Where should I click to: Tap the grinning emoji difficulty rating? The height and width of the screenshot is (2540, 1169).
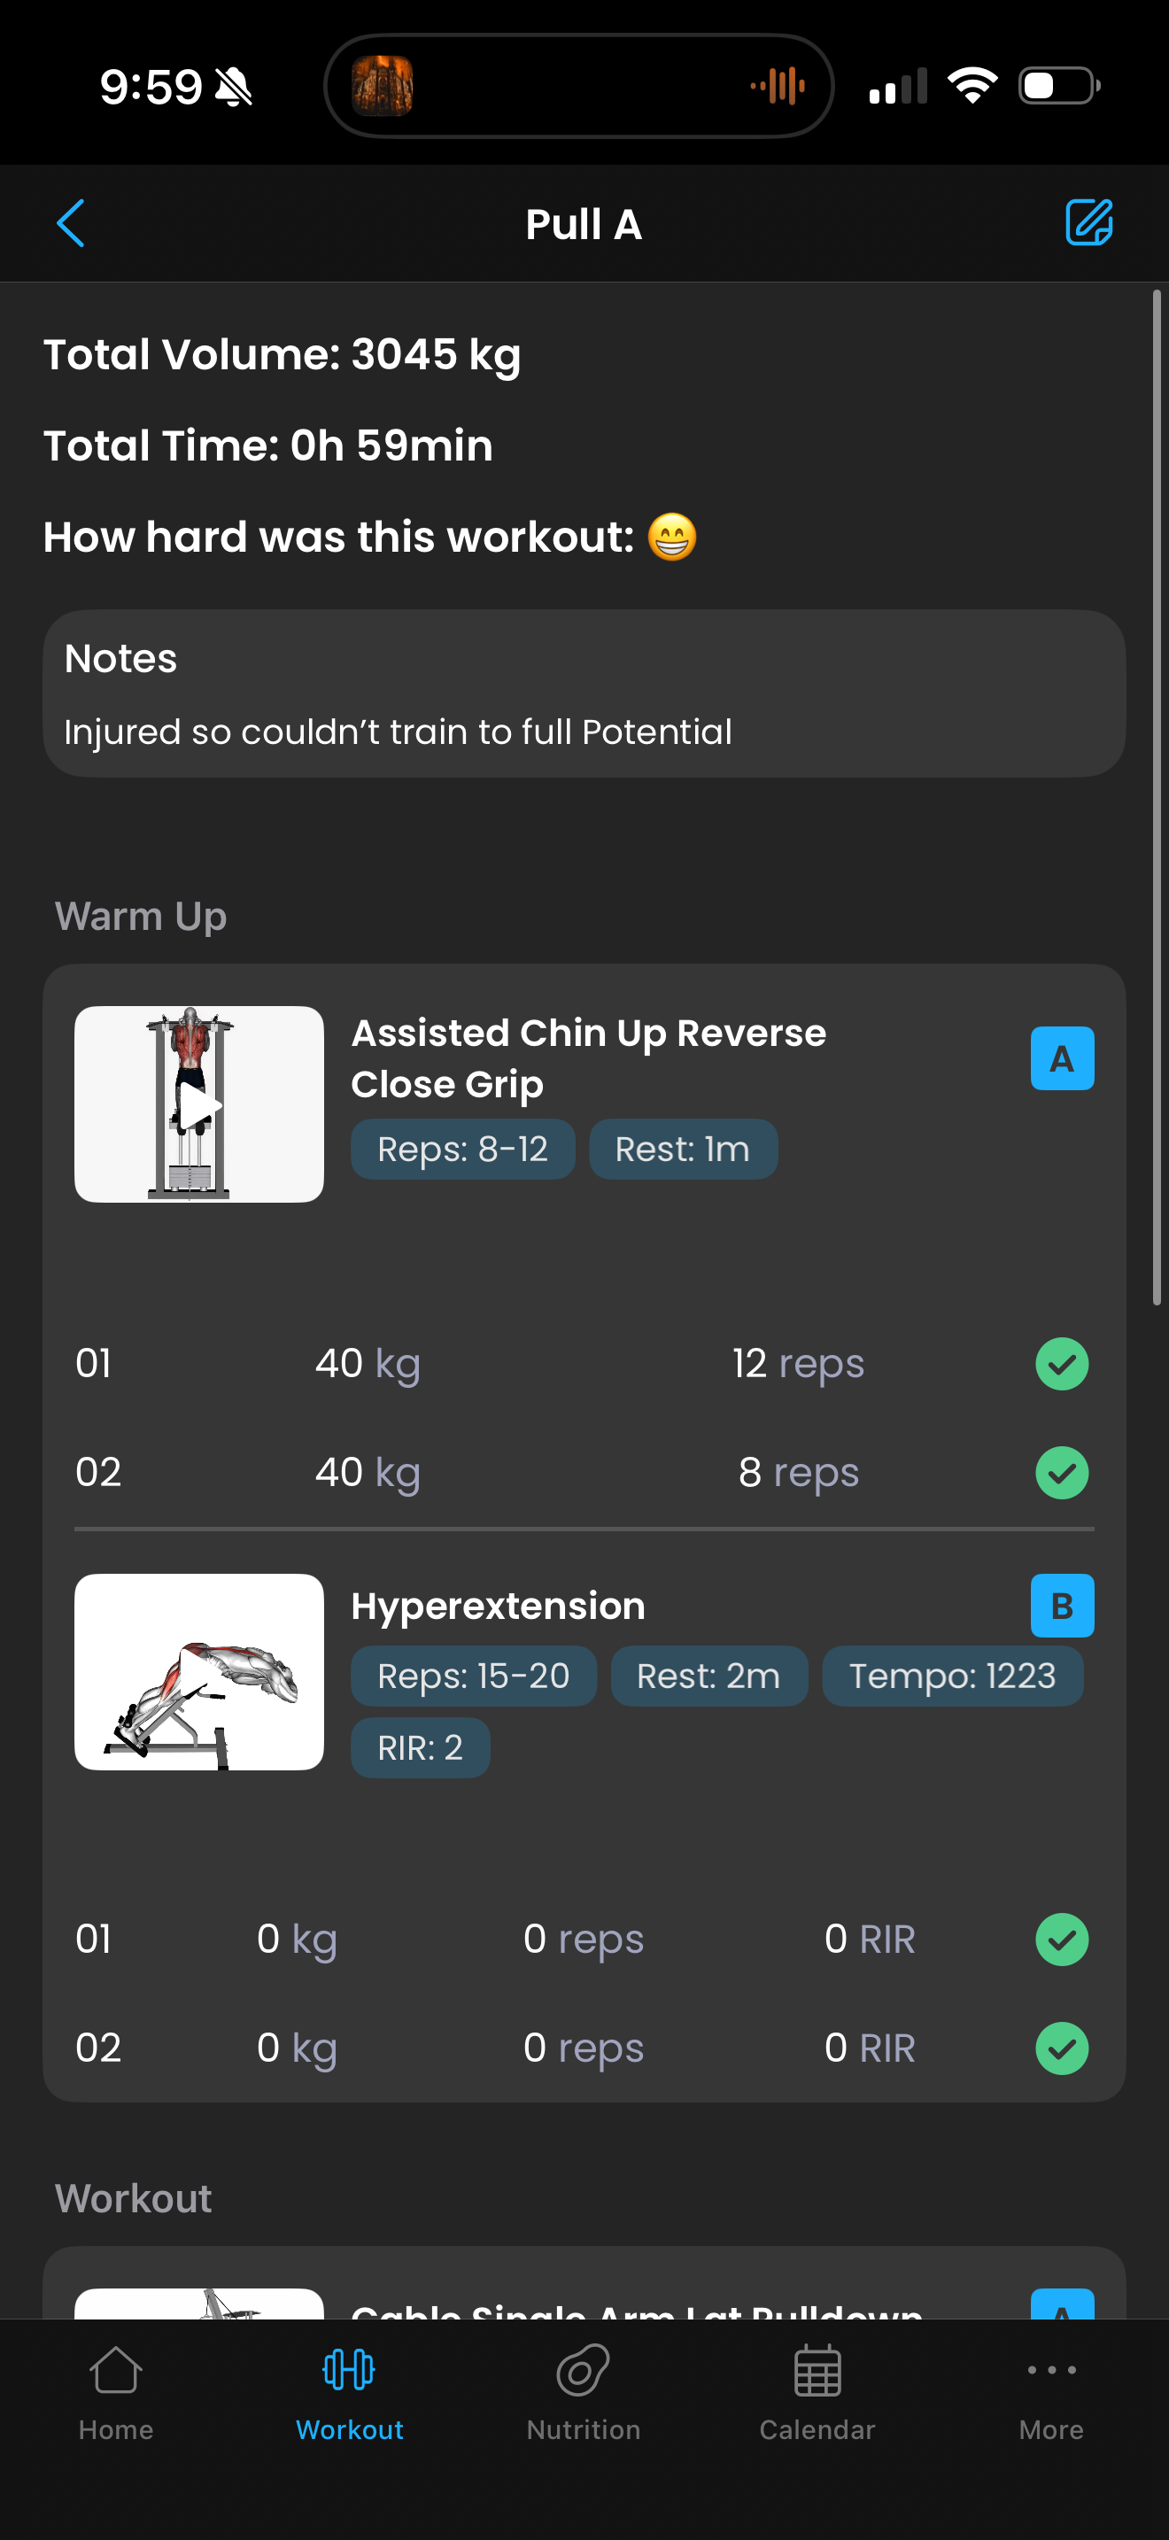pyautogui.click(x=672, y=538)
